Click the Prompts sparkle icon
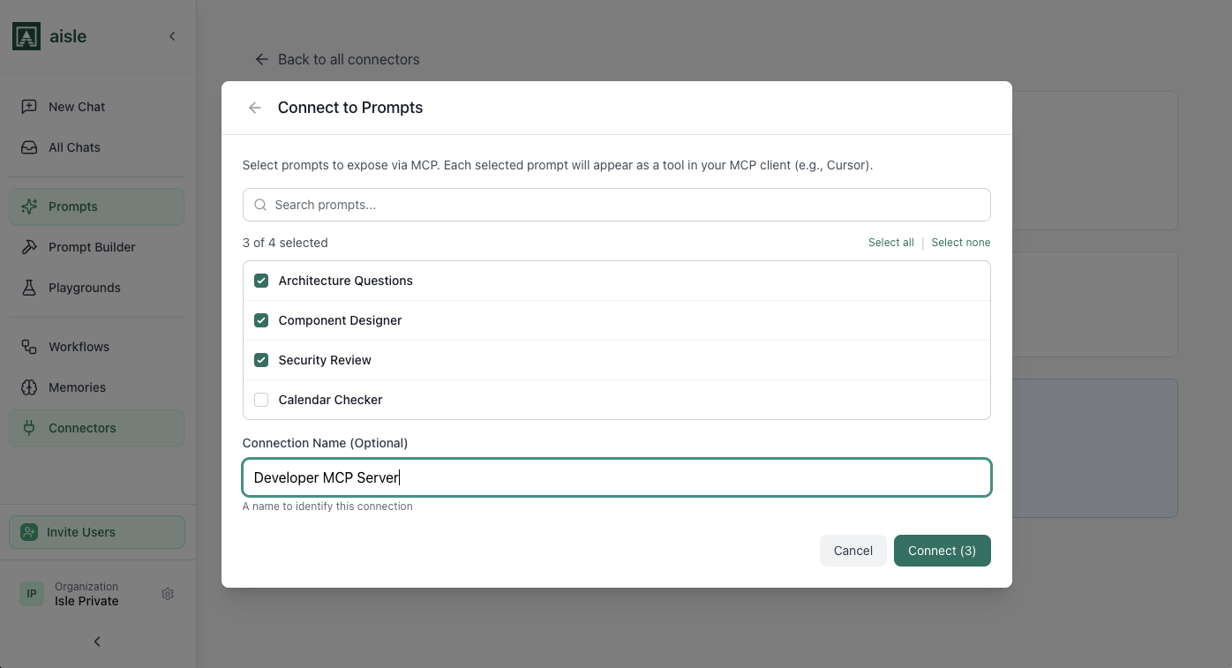Image resolution: width=1232 pixels, height=668 pixels. 32,206
